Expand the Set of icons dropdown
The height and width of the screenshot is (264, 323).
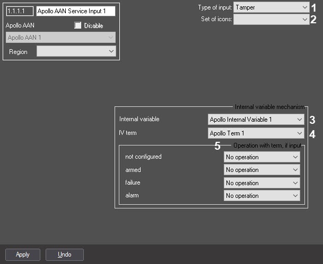pos(271,19)
